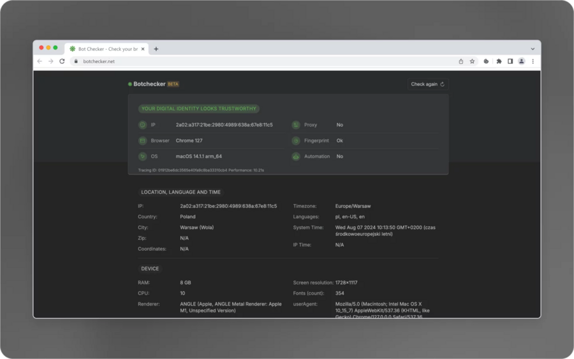
Task: Click the Fingerprint Ok value
Action: point(340,140)
